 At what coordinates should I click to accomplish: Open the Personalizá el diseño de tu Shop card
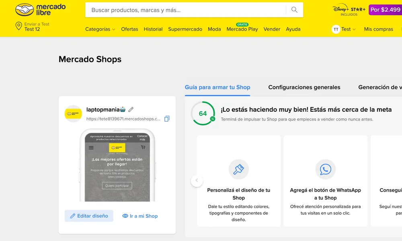pos(239,181)
